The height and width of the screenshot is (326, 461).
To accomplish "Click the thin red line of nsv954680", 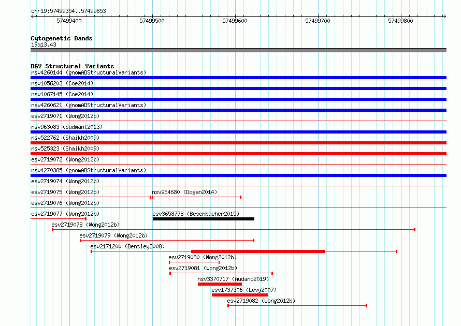I will [197, 197].
